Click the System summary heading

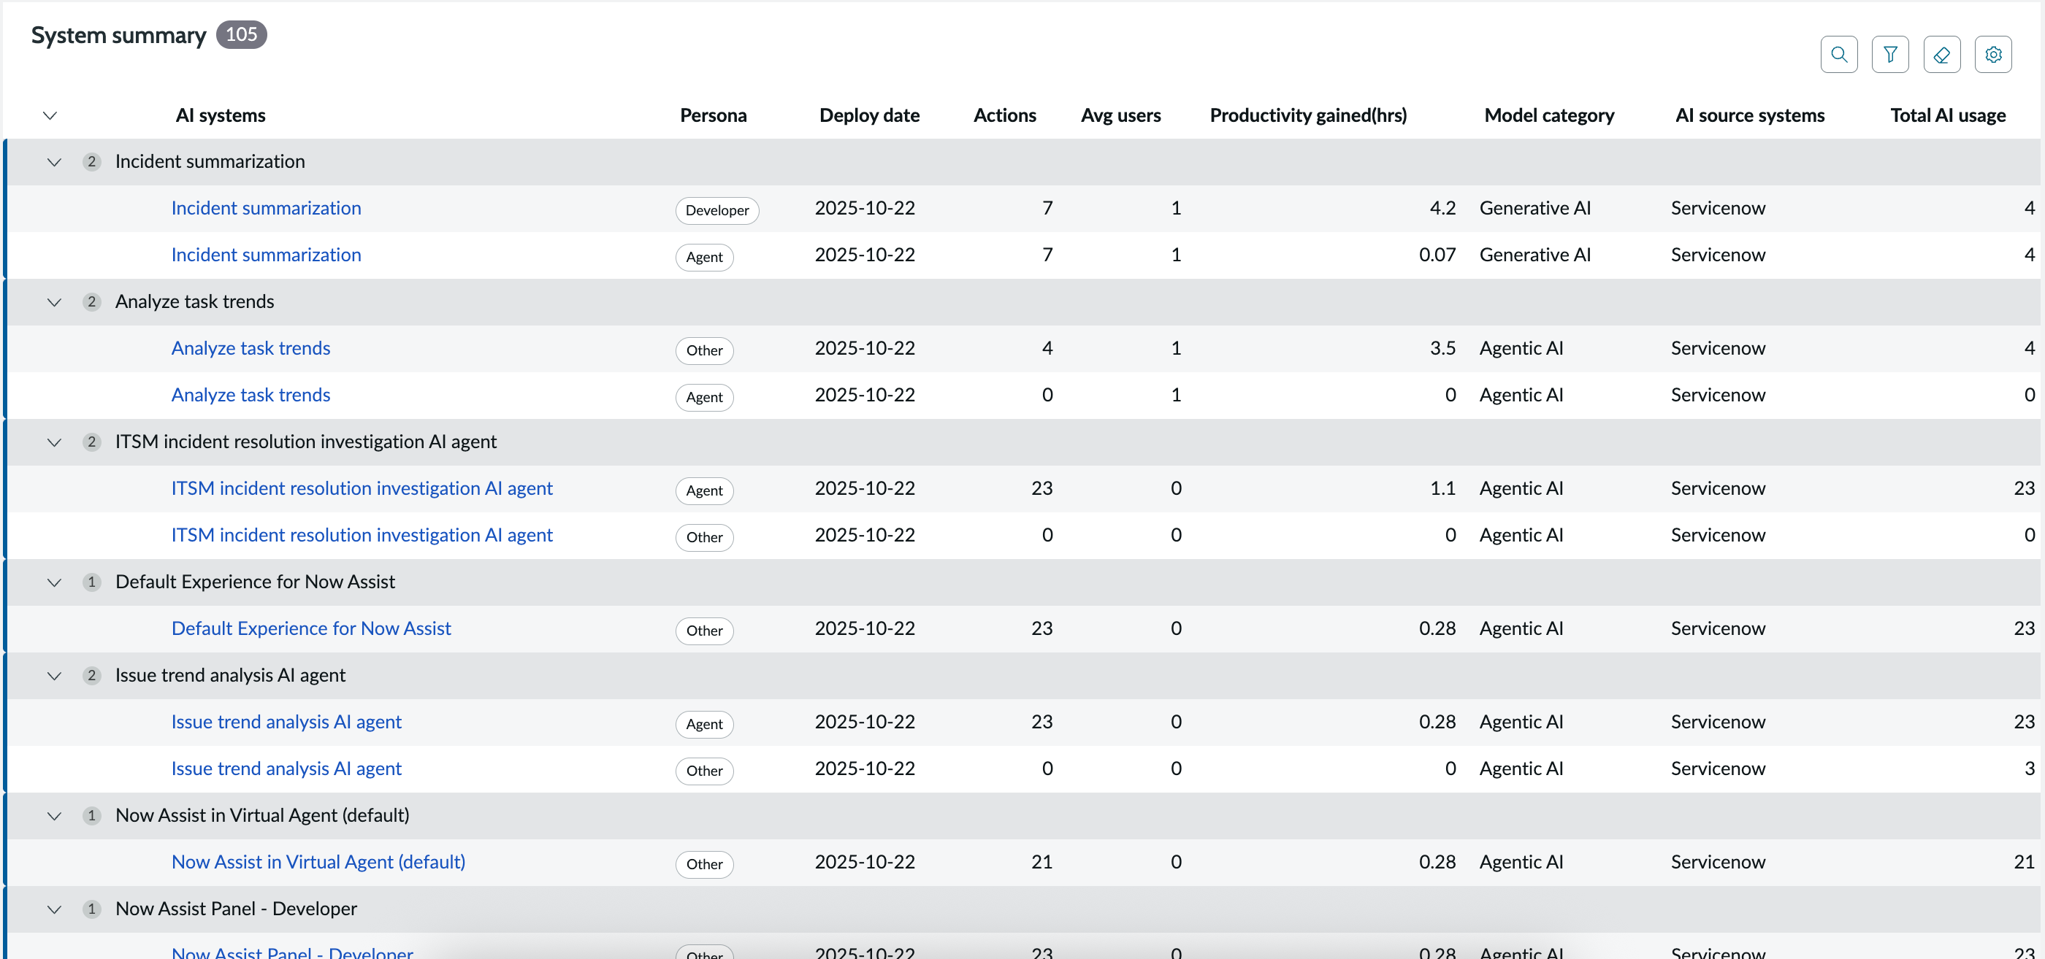118,35
